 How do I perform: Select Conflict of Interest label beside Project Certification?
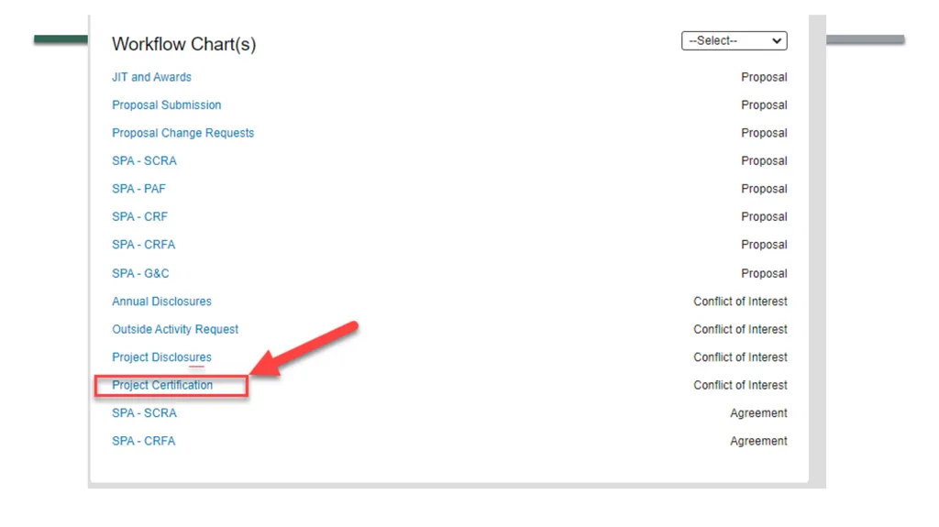740,385
